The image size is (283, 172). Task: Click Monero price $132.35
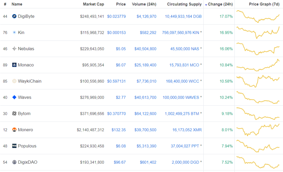pos(119,130)
